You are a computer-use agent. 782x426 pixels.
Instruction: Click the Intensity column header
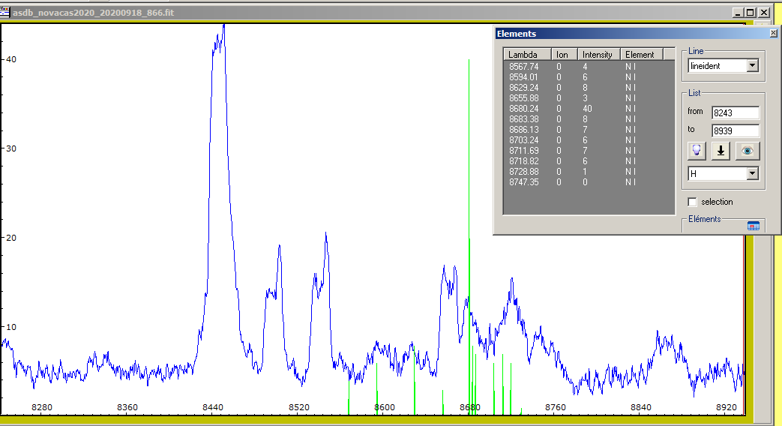click(x=598, y=55)
